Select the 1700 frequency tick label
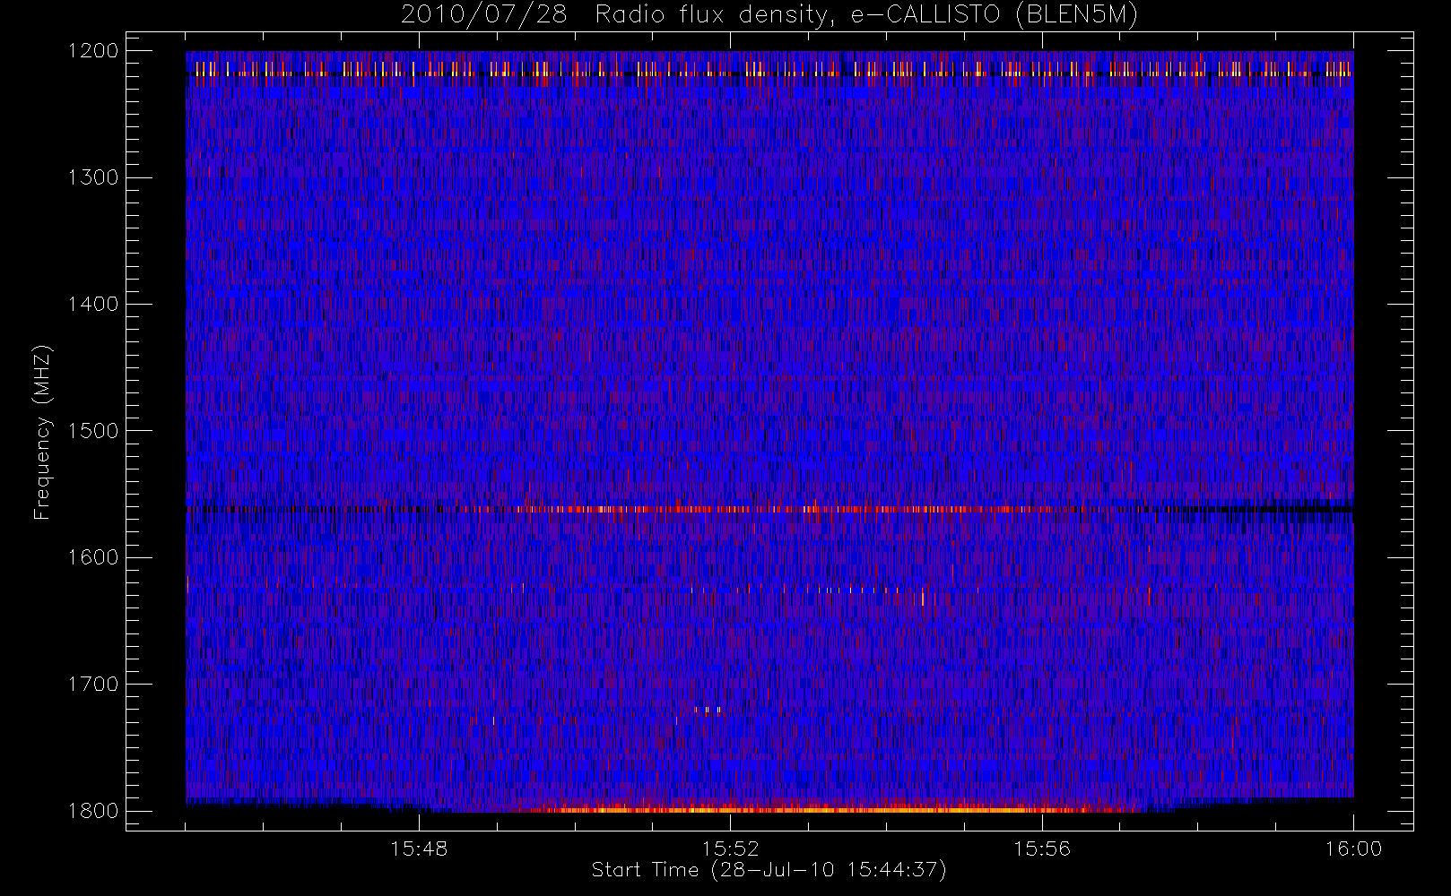1451x896 pixels. (x=93, y=684)
